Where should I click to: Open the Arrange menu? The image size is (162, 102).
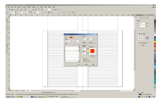24,7
